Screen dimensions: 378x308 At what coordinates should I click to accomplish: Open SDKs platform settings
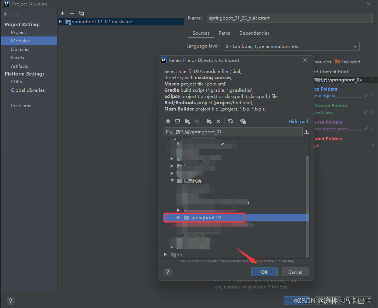point(17,82)
